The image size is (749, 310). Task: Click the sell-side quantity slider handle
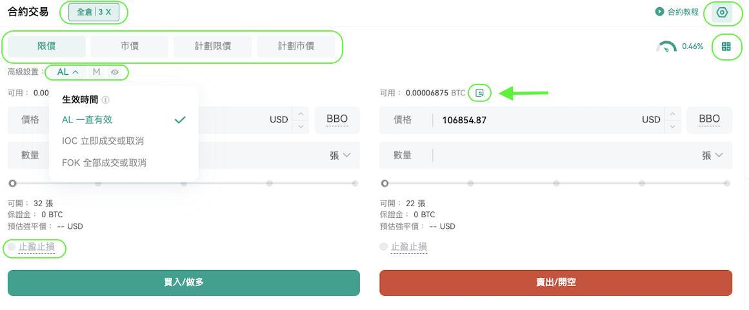[384, 183]
